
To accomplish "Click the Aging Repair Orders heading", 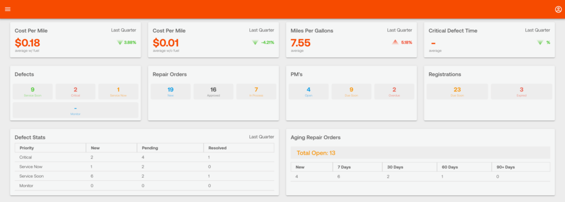I will (x=316, y=137).
